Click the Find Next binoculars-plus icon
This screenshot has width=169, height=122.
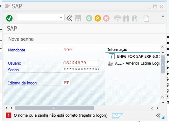[135, 18]
